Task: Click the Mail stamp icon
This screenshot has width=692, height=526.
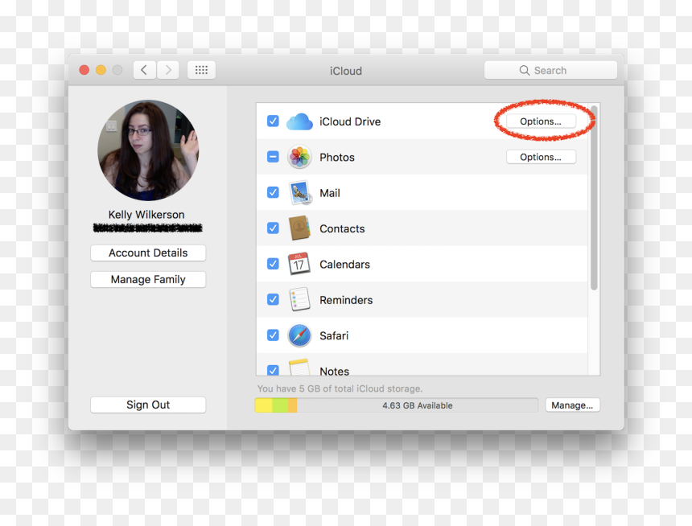Action: click(300, 193)
